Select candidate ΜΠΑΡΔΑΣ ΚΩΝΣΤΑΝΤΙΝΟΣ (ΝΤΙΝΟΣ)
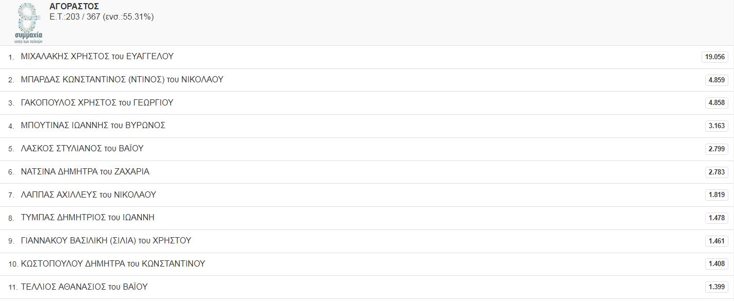Screen dimensions: 734x301 pyautogui.click(x=122, y=80)
